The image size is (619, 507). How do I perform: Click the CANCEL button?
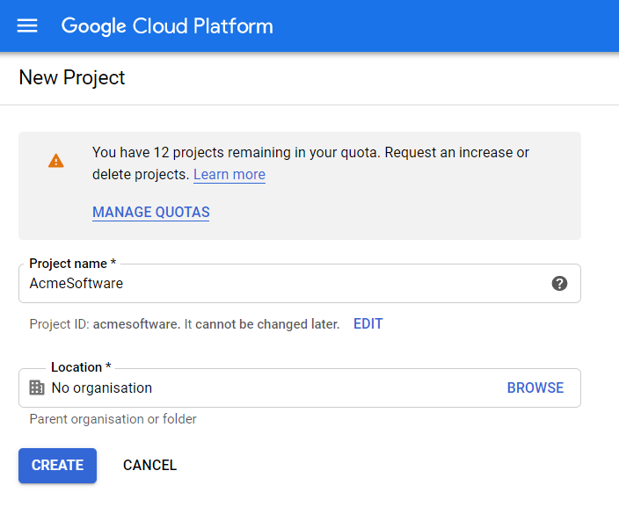click(x=150, y=465)
